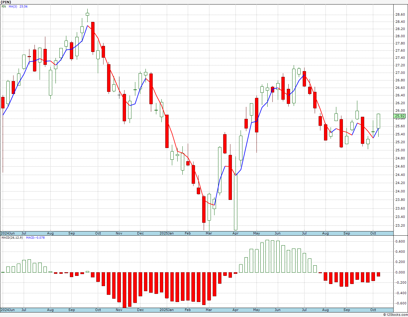The width and height of the screenshot is (408, 317).
Task: Select the Apr label on the price time axis
Action: 235,233
